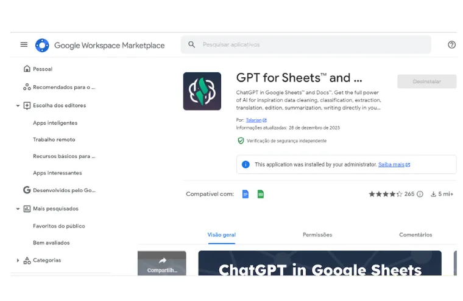Click the Google Sheets compatibility icon
463x301 pixels.
(261, 194)
